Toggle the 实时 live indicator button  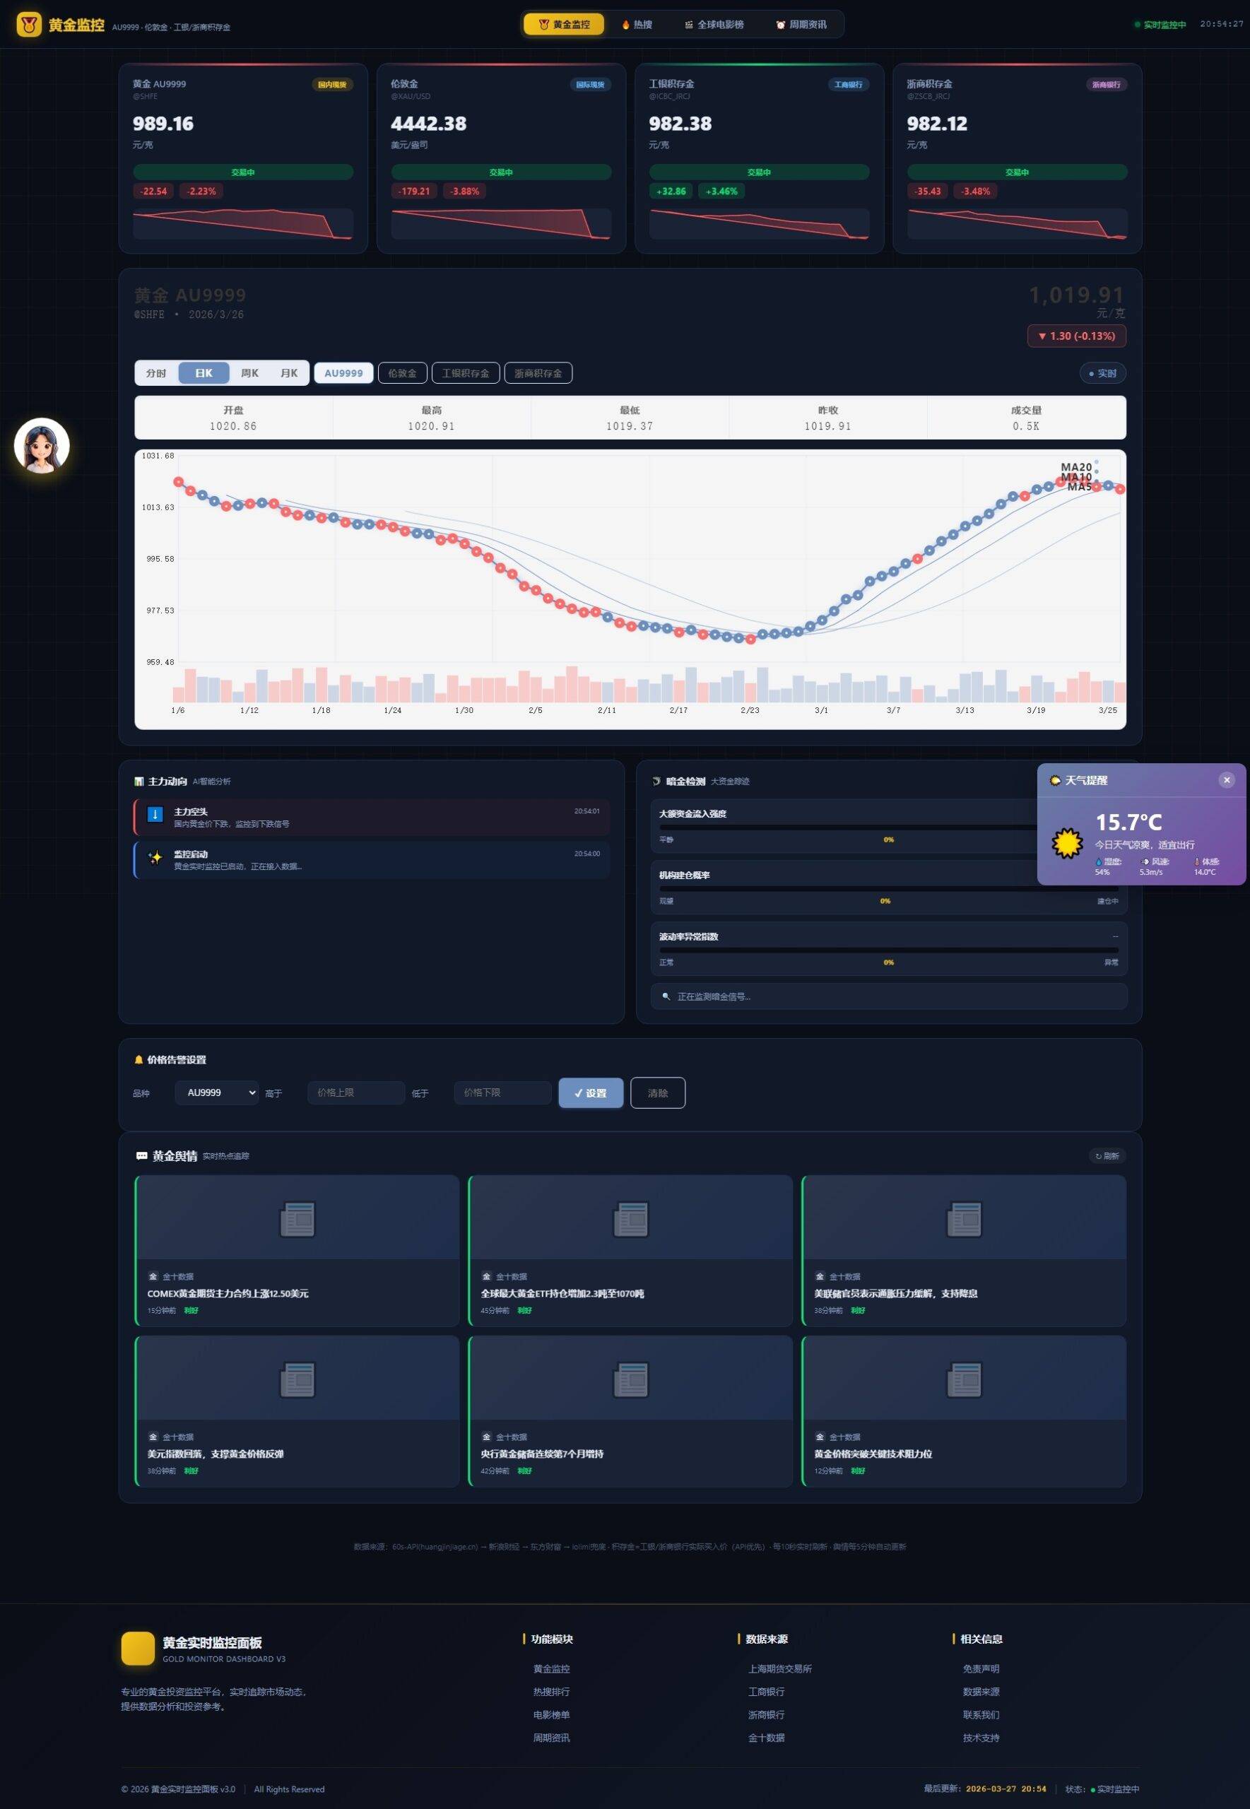[1102, 374]
